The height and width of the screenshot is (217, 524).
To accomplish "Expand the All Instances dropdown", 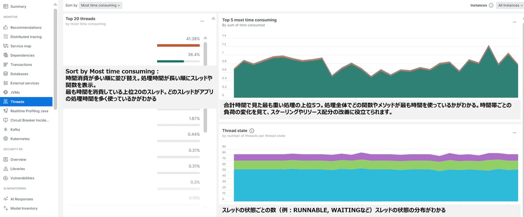I will [x=510, y=5].
